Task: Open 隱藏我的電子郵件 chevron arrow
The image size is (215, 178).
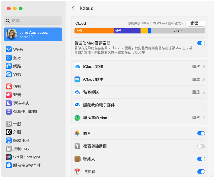Action: [x=204, y=105]
